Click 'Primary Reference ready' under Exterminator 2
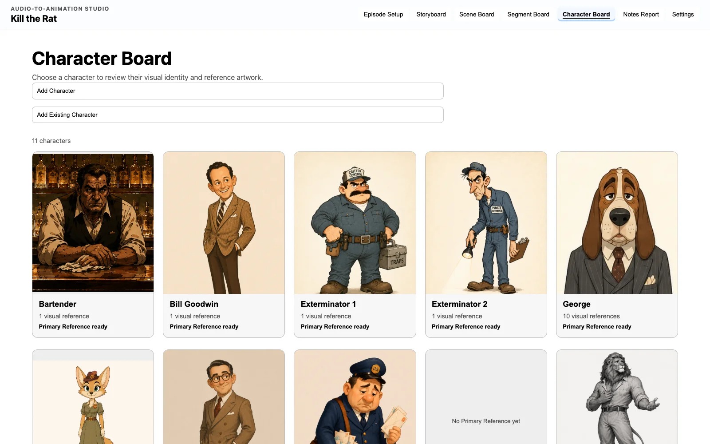Screen dimensions: 710x444 coord(466,326)
